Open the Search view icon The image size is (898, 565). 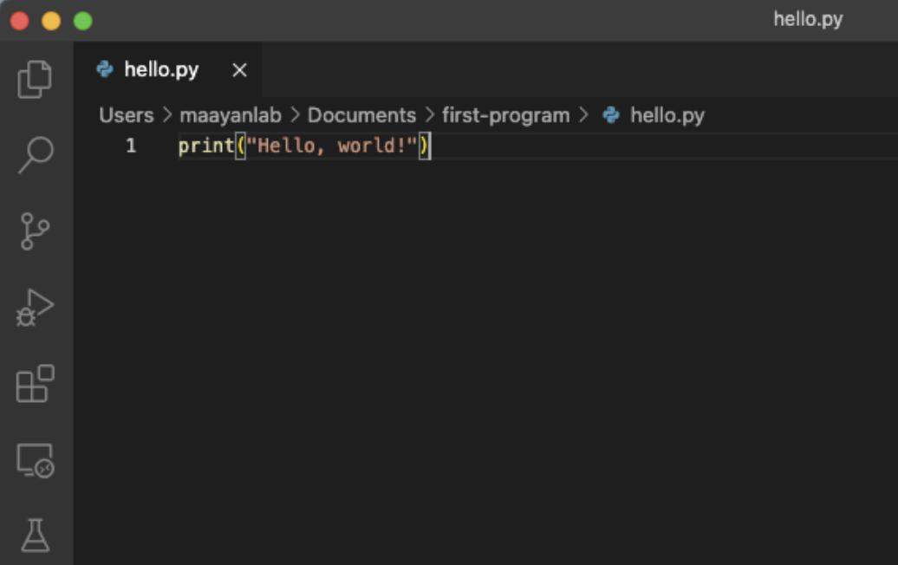(36, 155)
